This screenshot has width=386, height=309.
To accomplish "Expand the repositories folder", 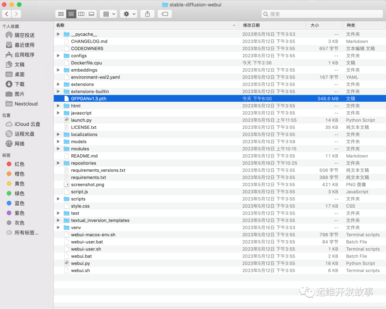I will point(58,163).
